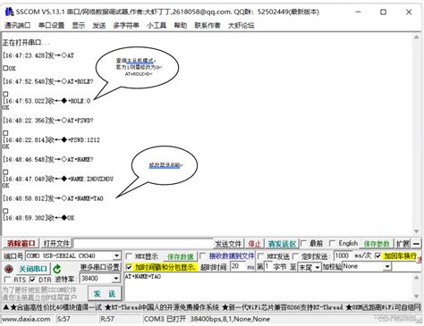Image resolution: width=424 pixels, height=326 pixels.
Task: Open the 串口设置 menu
Action: (51, 25)
